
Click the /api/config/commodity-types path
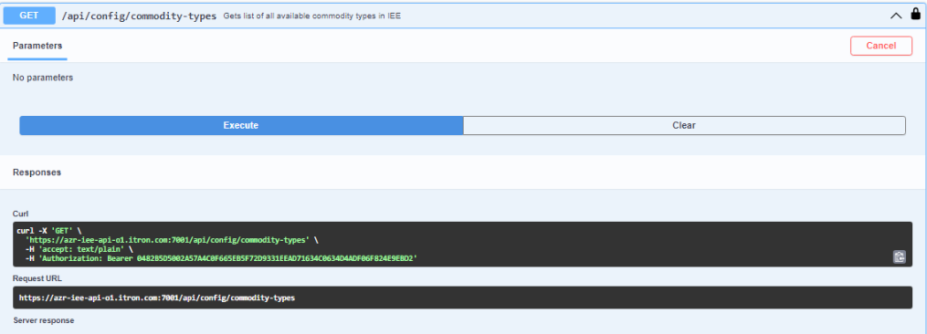coord(139,16)
